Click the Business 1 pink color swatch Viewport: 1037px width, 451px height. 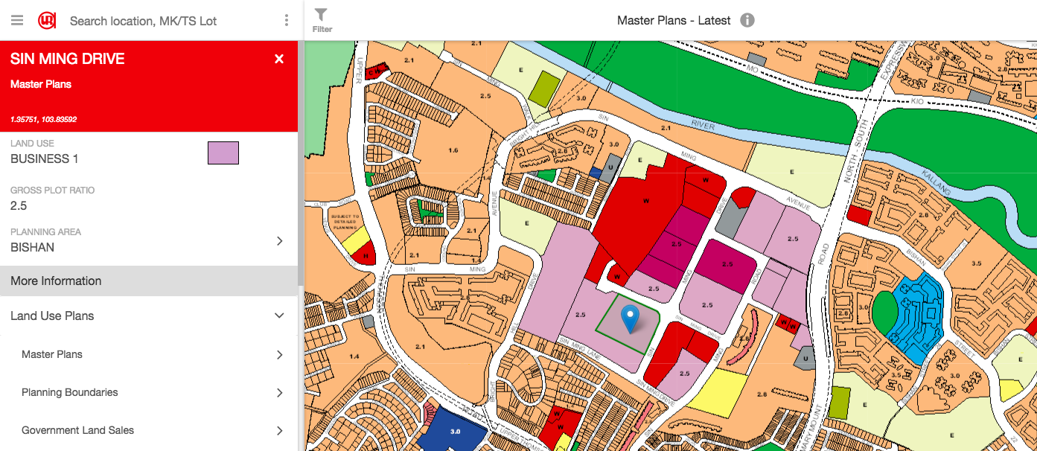pyautogui.click(x=223, y=153)
